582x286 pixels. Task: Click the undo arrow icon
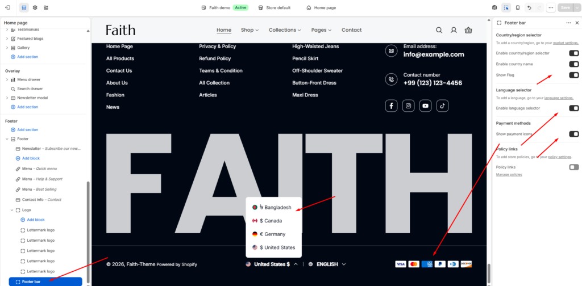tap(529, 7)
